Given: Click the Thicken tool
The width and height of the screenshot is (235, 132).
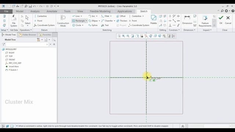Looking at the screenshot, I should (x=122, y=21).
